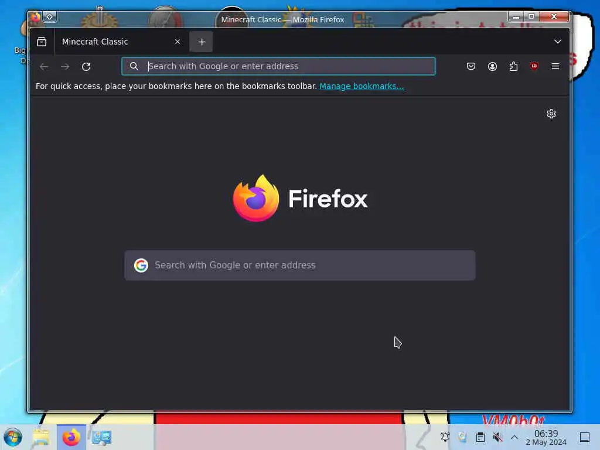
Task: Open new tab personalize gear icon
Action: (551, 114)
